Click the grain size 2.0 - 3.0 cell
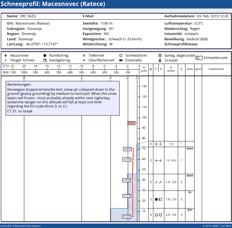 [x=171, y=215]
